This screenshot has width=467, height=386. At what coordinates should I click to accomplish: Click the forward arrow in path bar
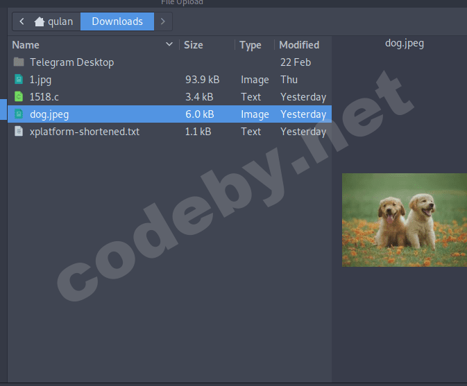pyautogui.click(x=162, y=21)
